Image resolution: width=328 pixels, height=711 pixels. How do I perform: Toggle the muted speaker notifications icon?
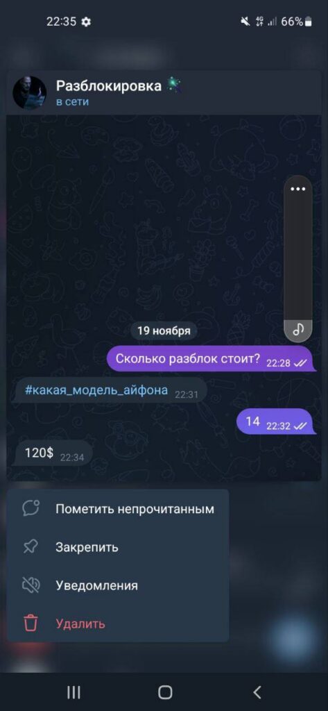(x=31, y=585)
